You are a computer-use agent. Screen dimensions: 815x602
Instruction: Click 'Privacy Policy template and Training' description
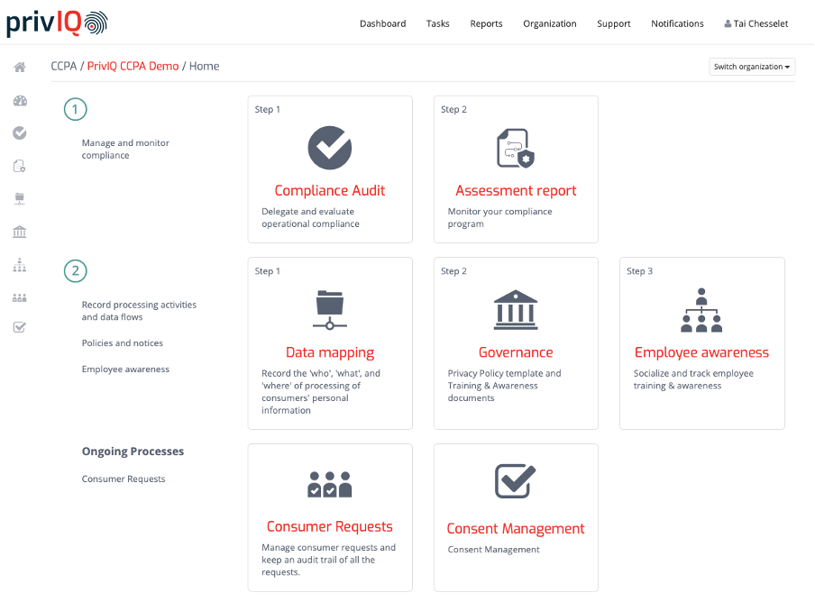click(x=504, y=386)
